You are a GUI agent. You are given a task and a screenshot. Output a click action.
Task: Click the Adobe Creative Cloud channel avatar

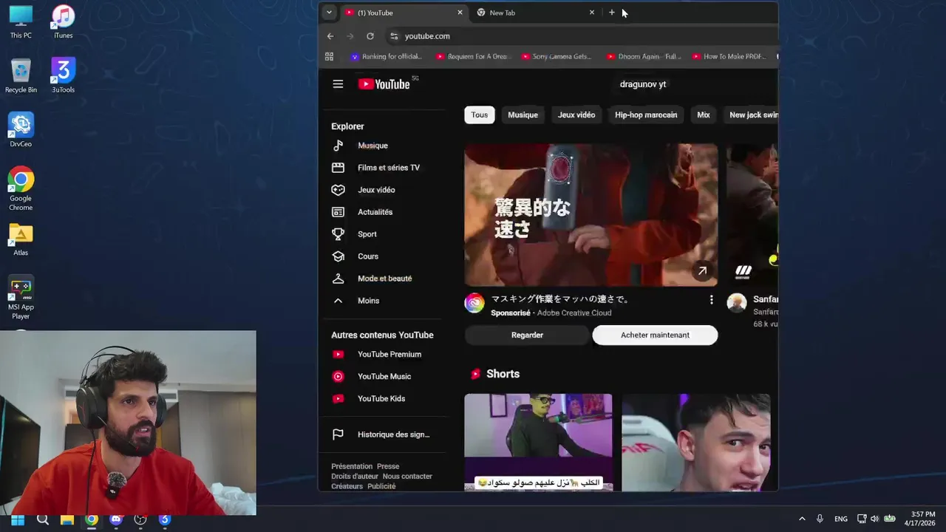(474, 303)
